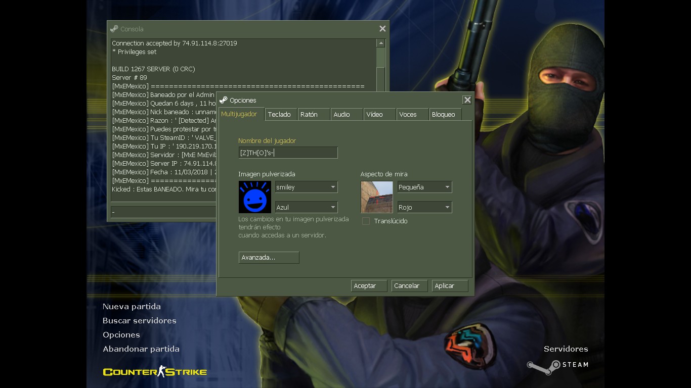Switch to the Audio tab
Screen dimensions: 691x388
point(347,114)
